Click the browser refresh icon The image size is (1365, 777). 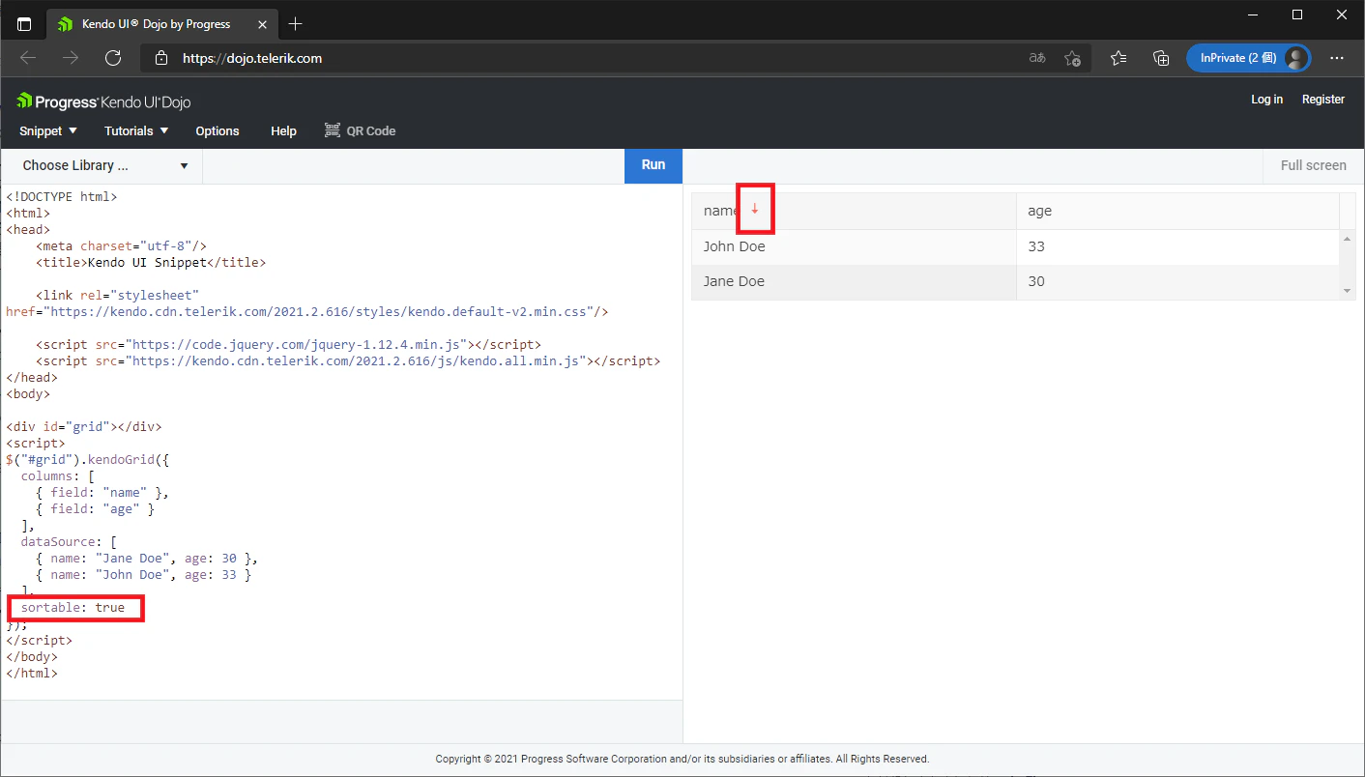point(113,58)
